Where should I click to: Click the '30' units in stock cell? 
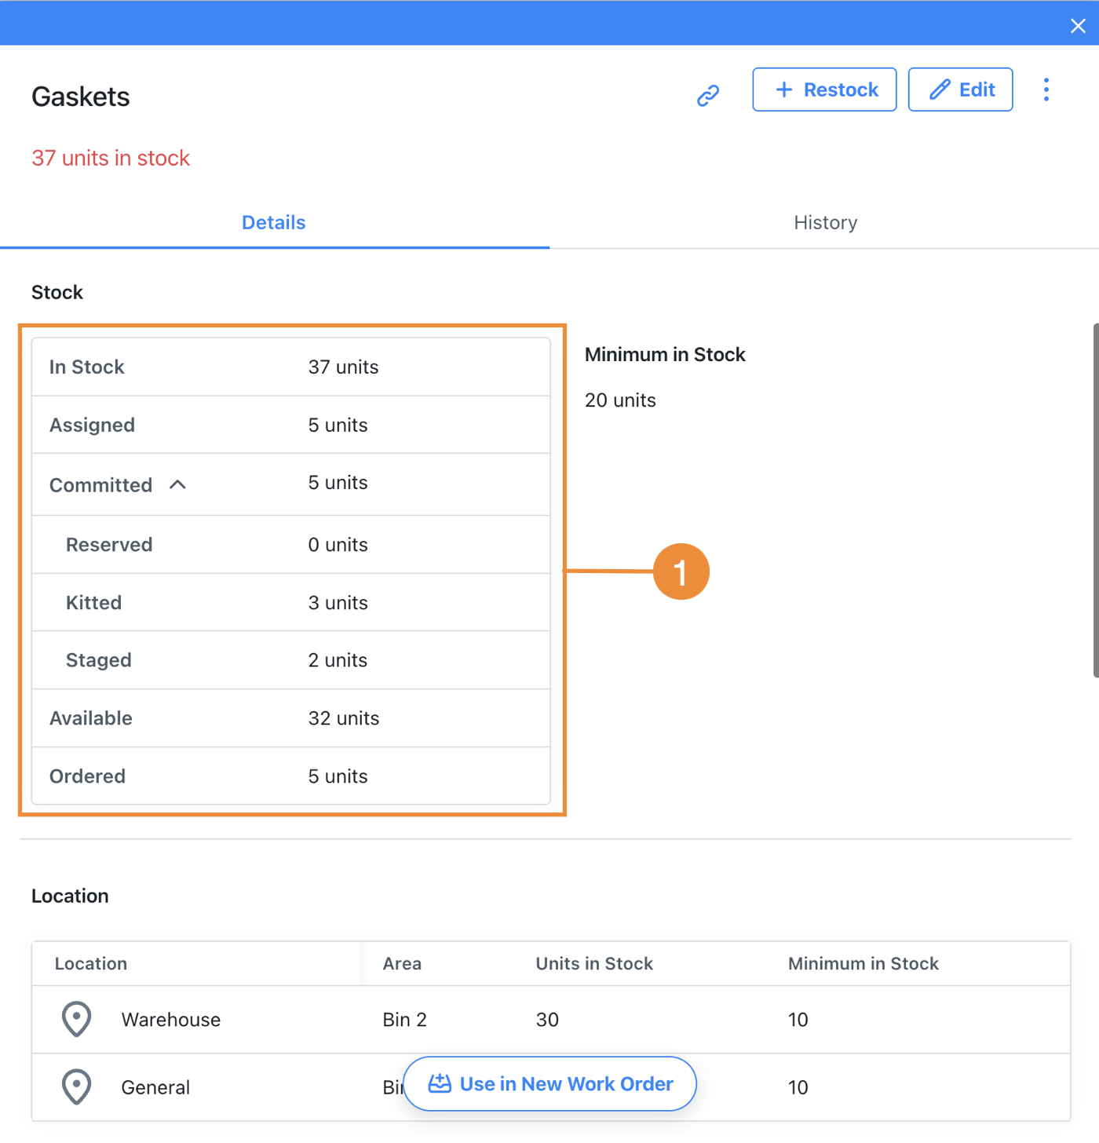pos(547,1020)
